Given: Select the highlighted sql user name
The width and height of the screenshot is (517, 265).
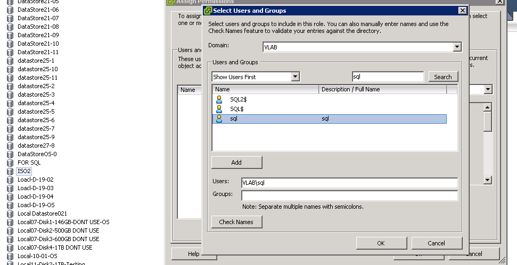Looking at the screenshot, I should (x=233, y=118).
